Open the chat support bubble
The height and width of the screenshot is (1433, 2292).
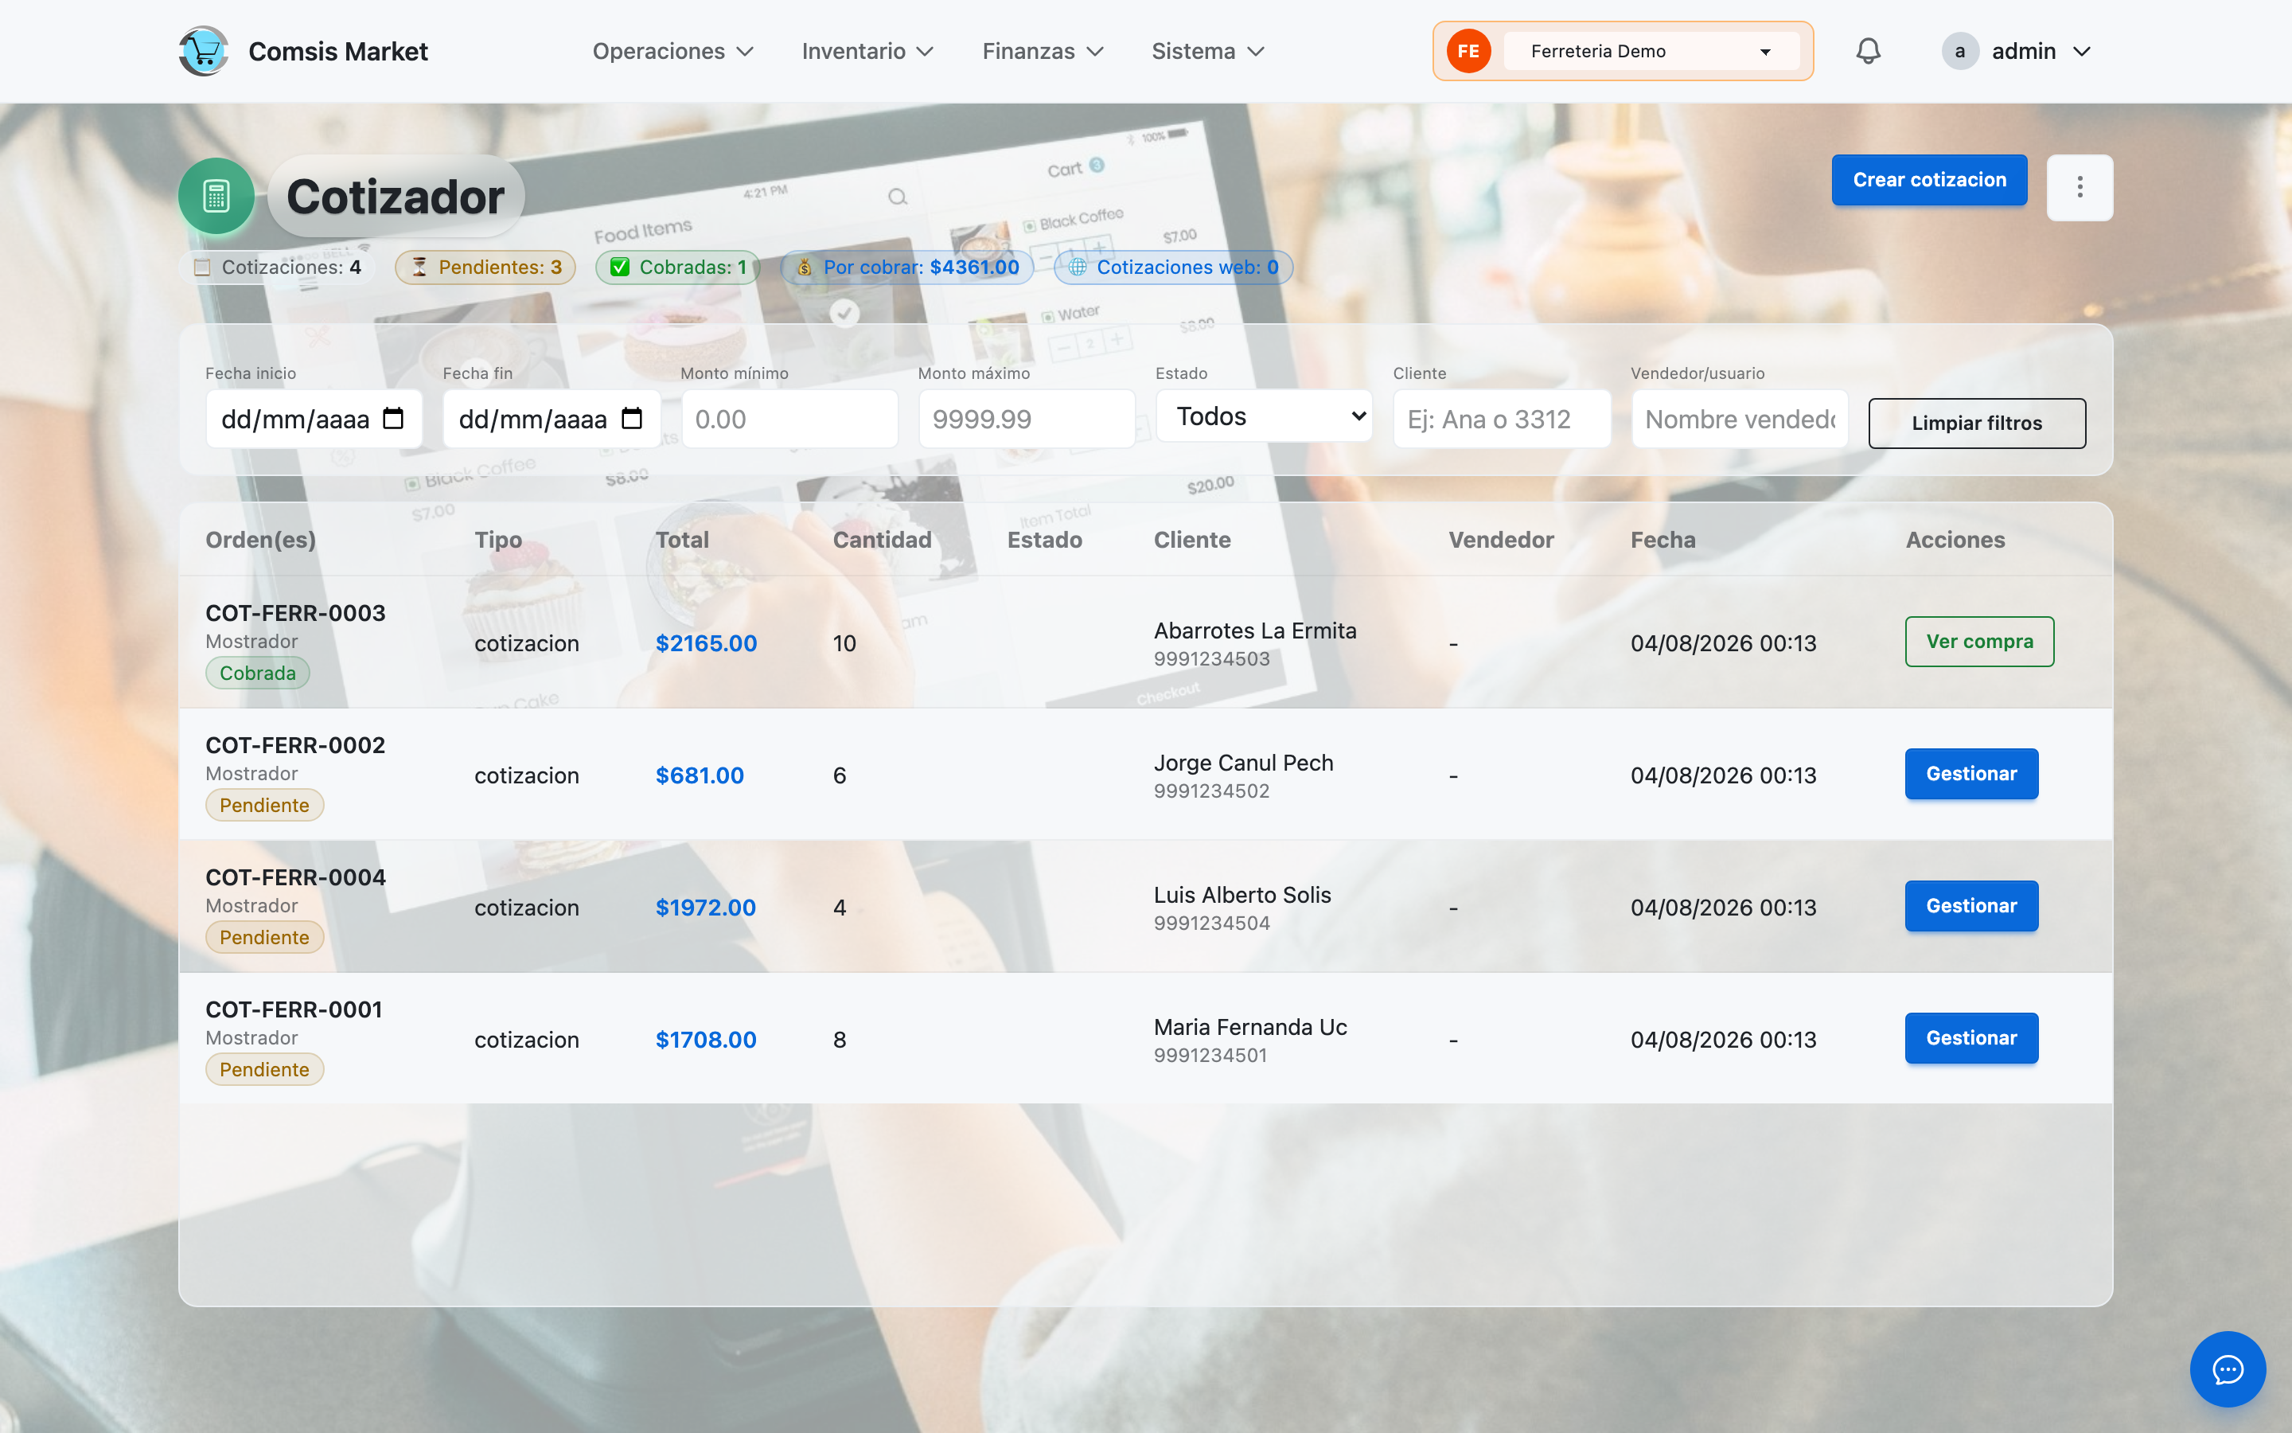(2228, 1369)
